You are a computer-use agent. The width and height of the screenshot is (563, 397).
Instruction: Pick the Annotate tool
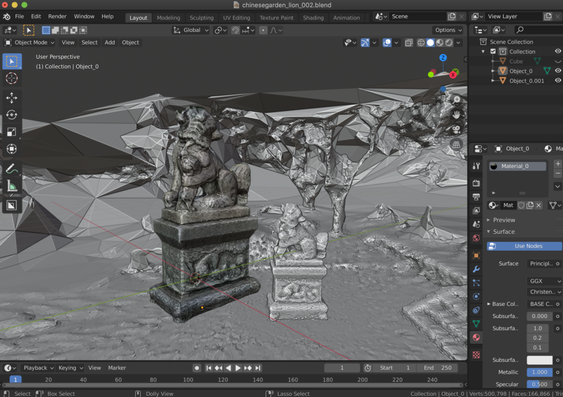tap(12, 167)
